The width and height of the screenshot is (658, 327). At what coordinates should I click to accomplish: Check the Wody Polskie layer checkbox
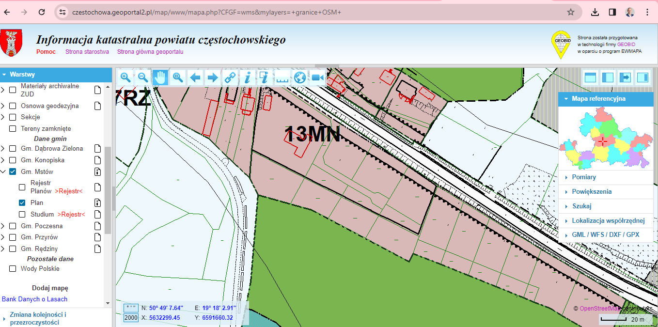[x=13, y=269]
